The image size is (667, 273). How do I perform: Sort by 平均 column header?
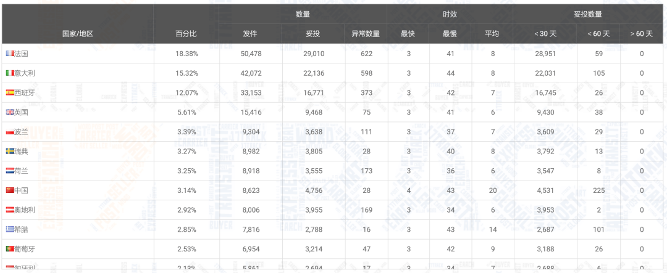click(x=492, y=34)
